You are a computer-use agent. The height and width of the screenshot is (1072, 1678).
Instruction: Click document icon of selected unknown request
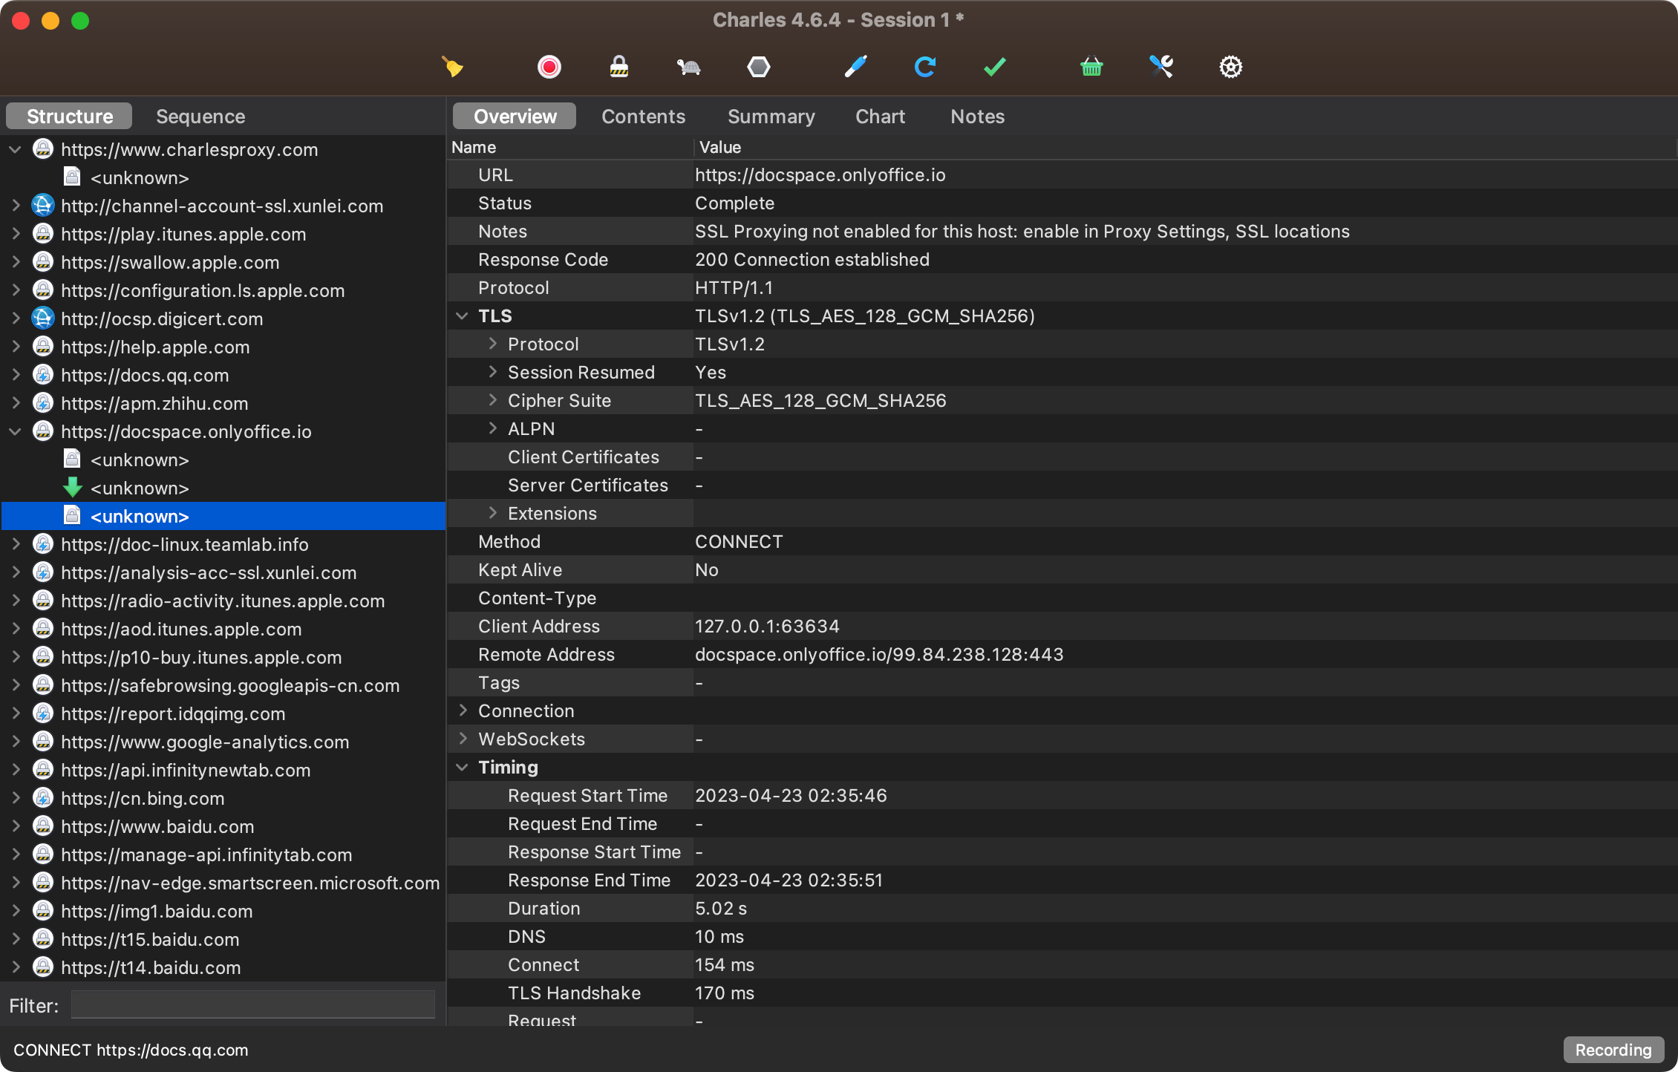click(x=72, y=516)
